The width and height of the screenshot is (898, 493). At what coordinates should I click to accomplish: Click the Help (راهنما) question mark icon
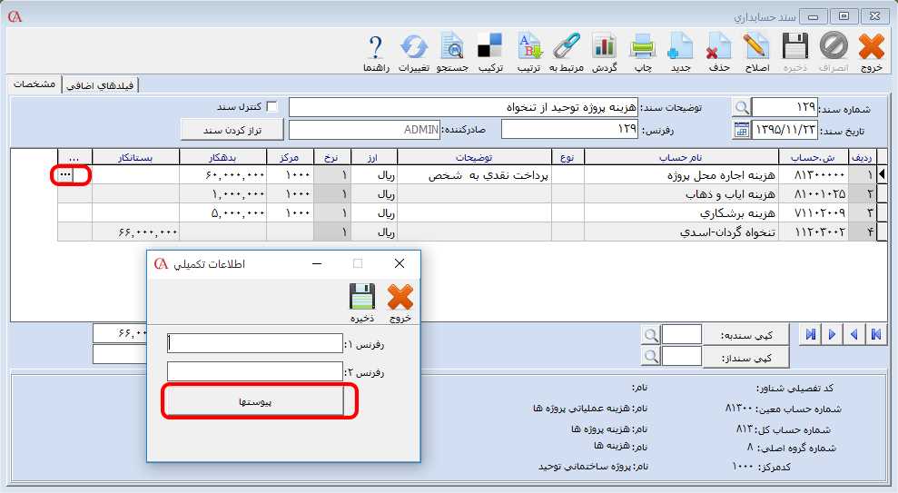(376, 49)
